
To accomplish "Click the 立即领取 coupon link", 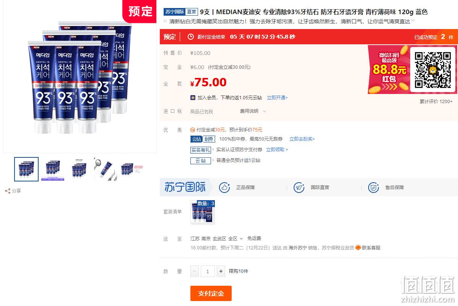I will coord(277,149).
